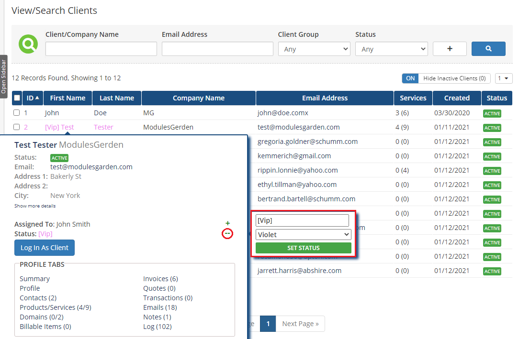Click email ethyl.tillman@yahoo.com
This screenshot has height=339, width=519.
pyautogui.click(x=297, y=185)
